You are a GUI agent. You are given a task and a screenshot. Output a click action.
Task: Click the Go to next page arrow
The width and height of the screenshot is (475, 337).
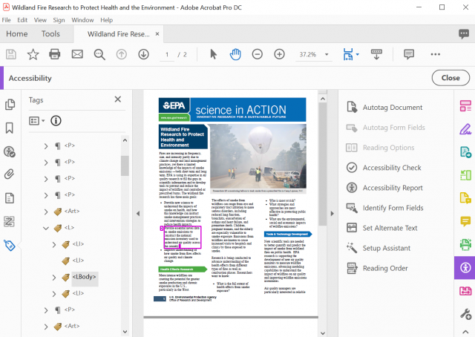pyautogui.click(x=143, y=54)
